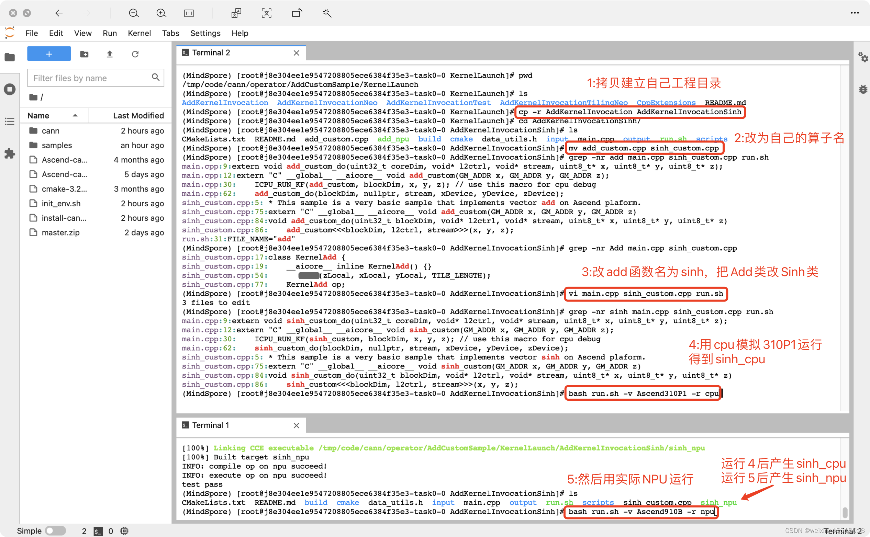Click the Terminal 1 vertical scrollbar

(845, 512)
